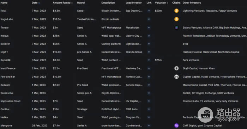Screen dimensions: 247x129
Task: Click the Lead Investor column header
Action: click(x=134, y=3)
